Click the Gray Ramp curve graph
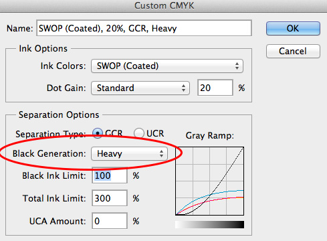Image resolution: width=327 pixels, height=241 pixels. pos(209,181)
